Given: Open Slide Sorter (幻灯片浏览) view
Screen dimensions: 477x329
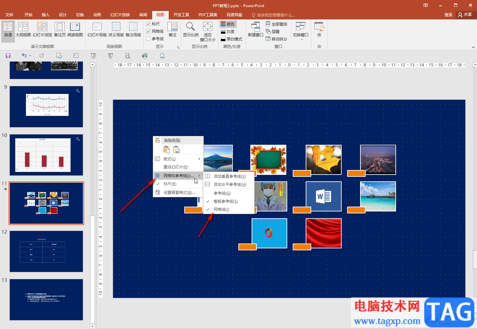Looking at the screenshot, I should click(42, 30).
